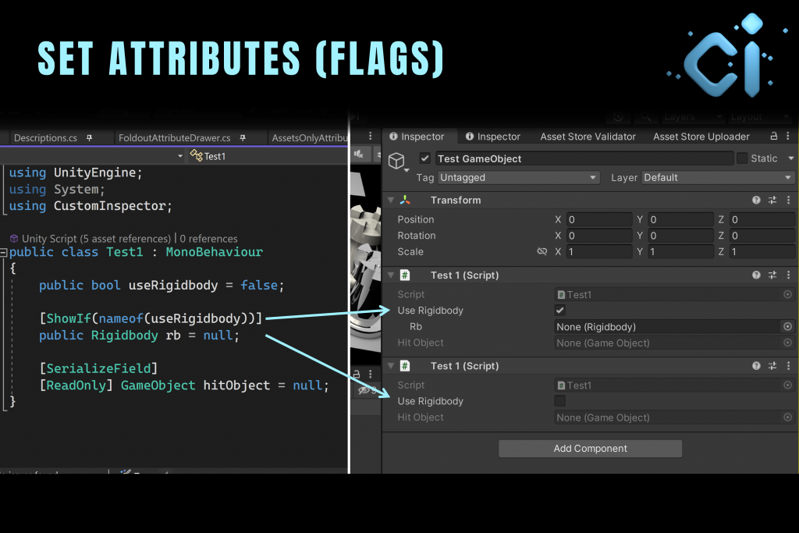799x533 pixels.
Task: Open the Tag dropdown showing Untagged
Action: click(x=518, y=178)
